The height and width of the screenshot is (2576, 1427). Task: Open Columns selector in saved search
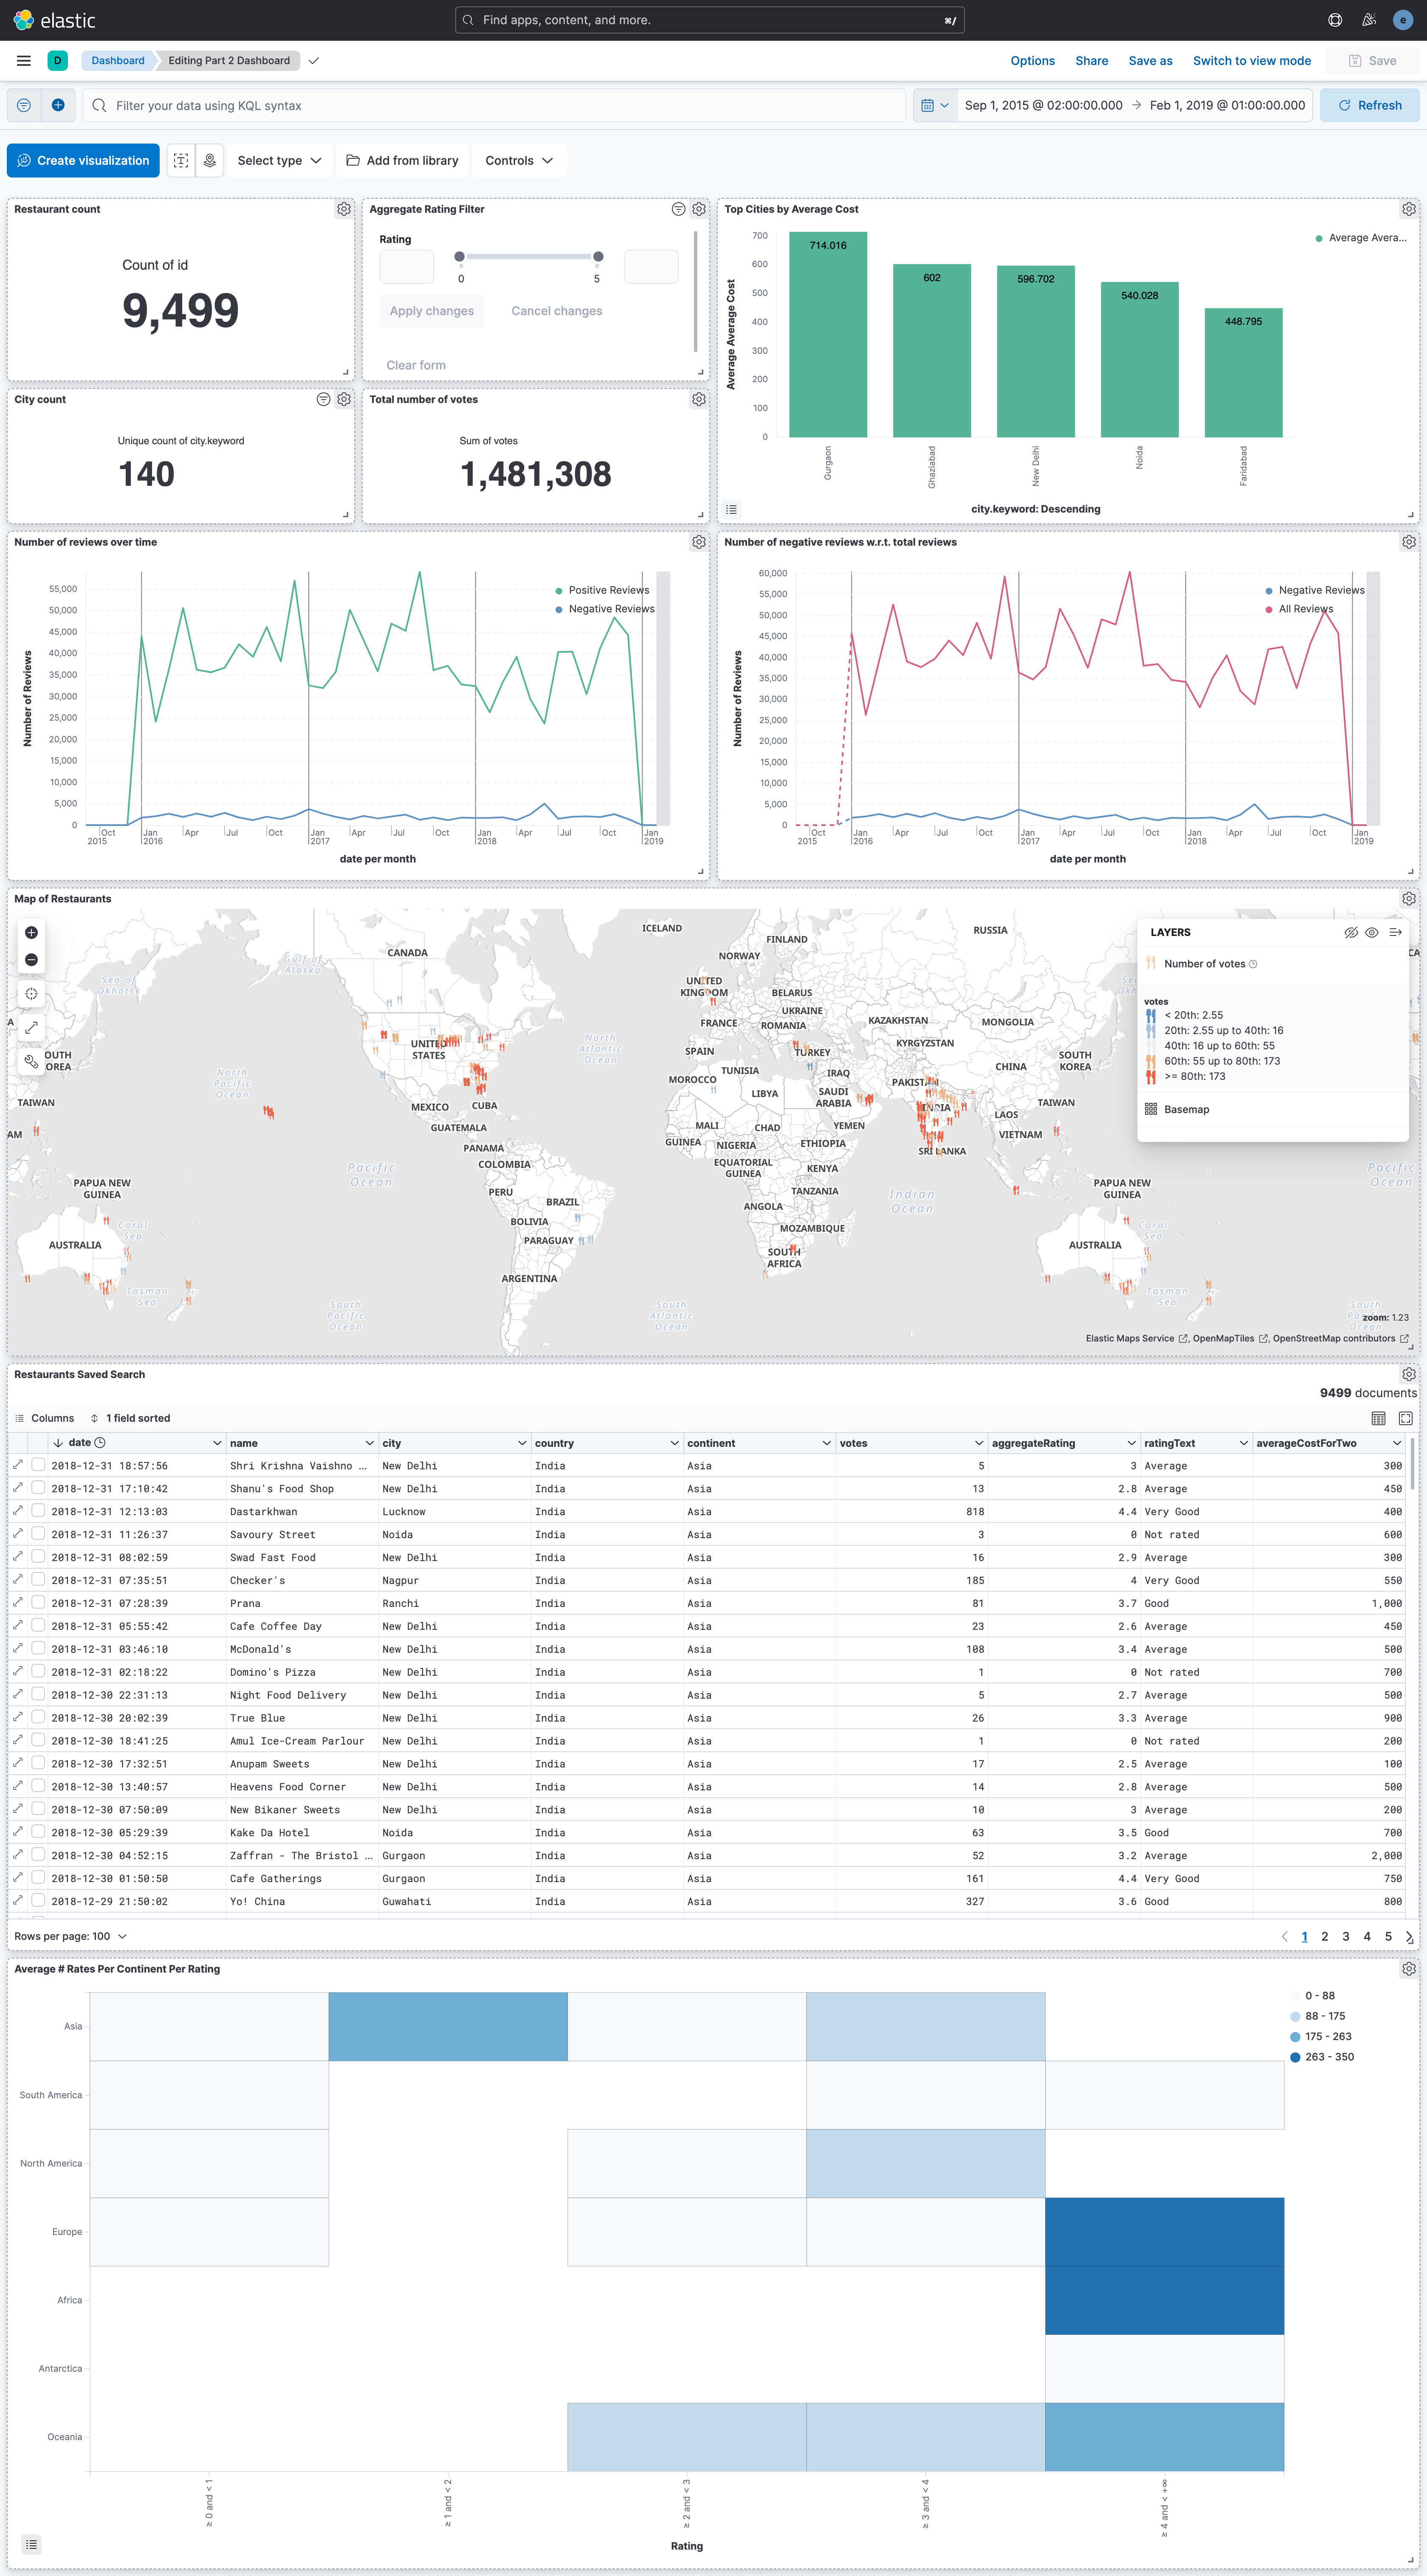[x=45, y=1418]
